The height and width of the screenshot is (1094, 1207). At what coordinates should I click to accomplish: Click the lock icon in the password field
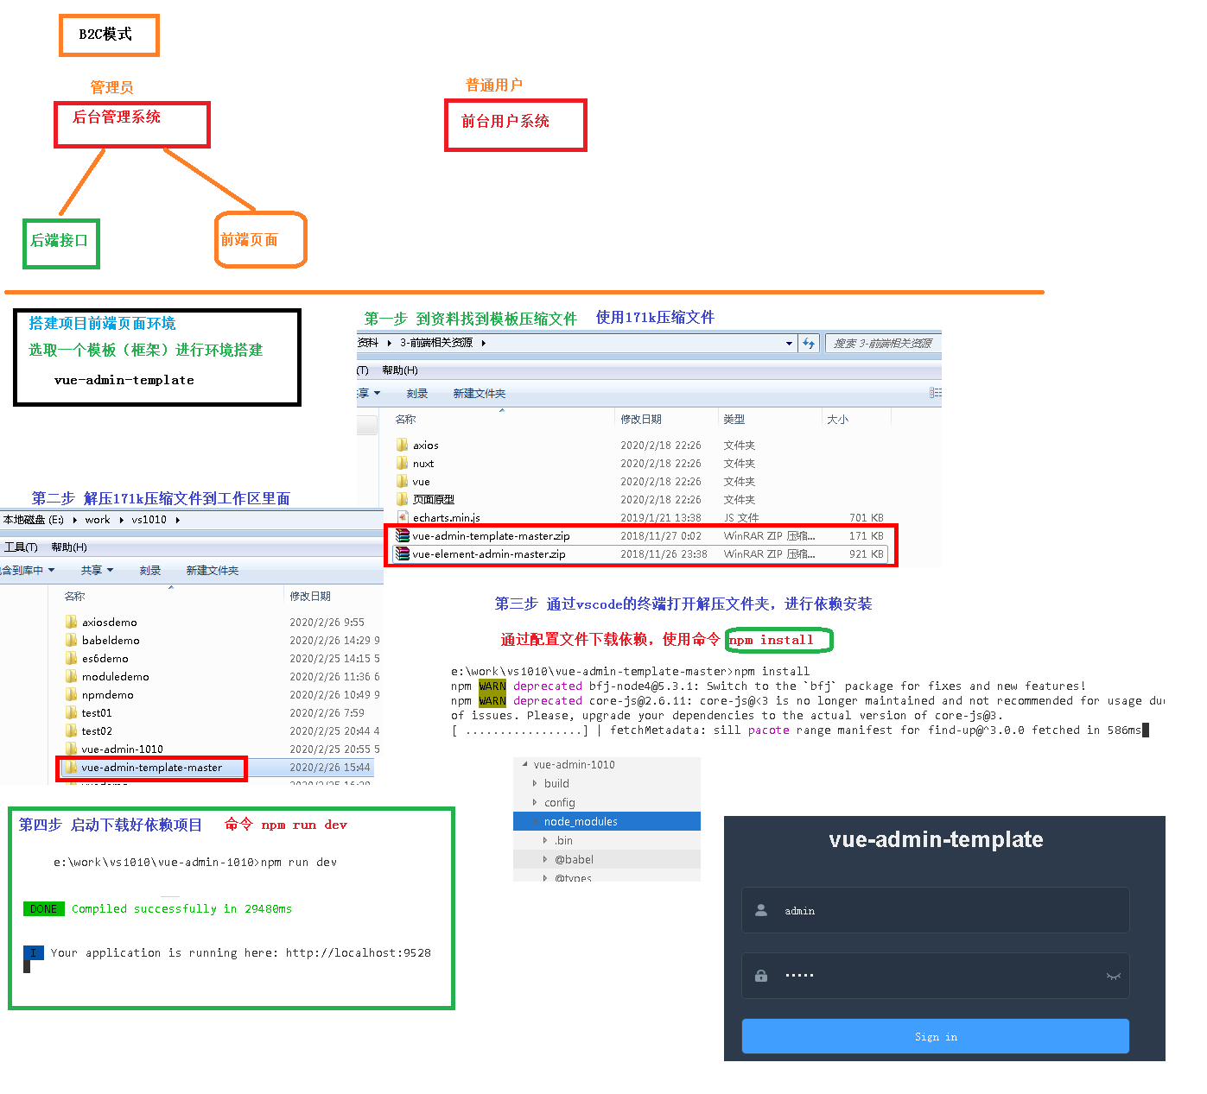point(761,976)
